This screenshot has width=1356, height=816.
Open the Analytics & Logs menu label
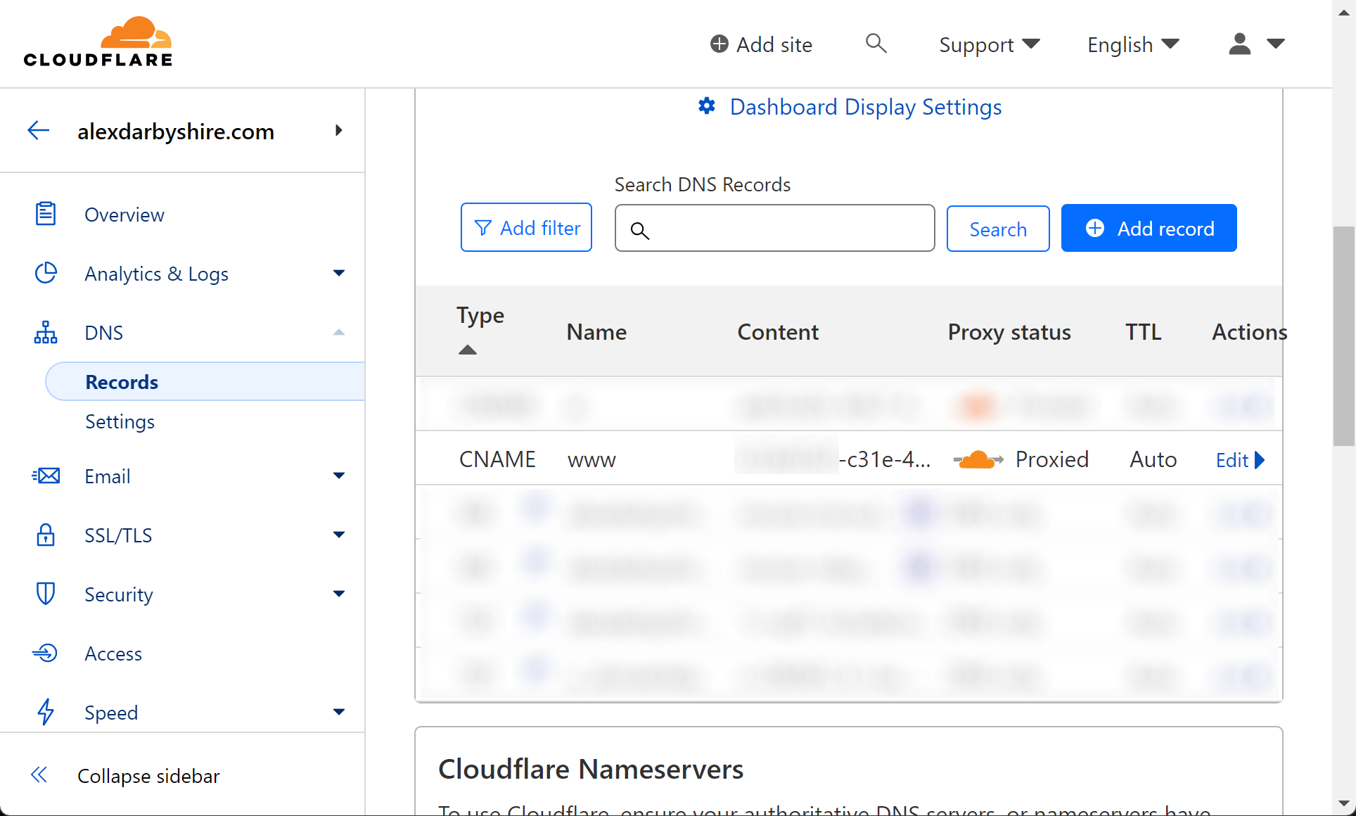[x=157, y=274]
